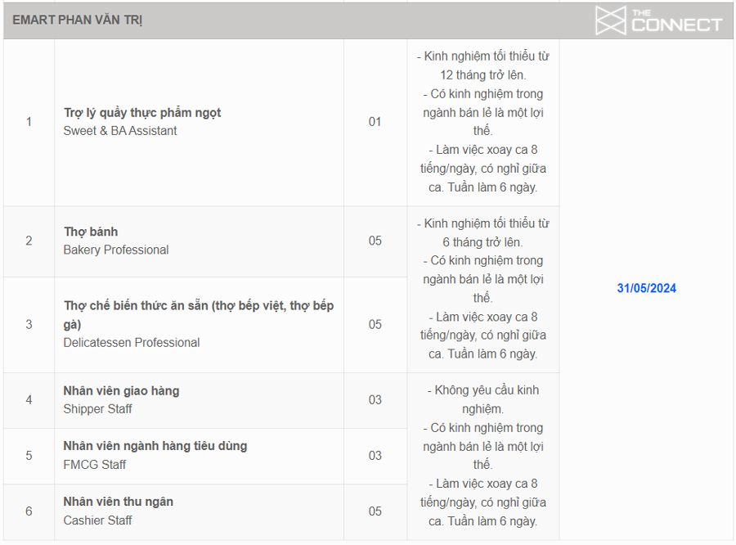Click quantity 05 in Delicatessen Professional row
736x545 pixels.
coord(375,324)
